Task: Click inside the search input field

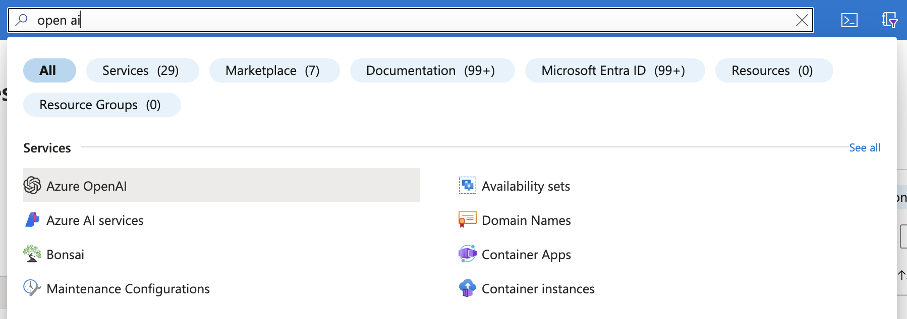Action: tap(404, 20)
